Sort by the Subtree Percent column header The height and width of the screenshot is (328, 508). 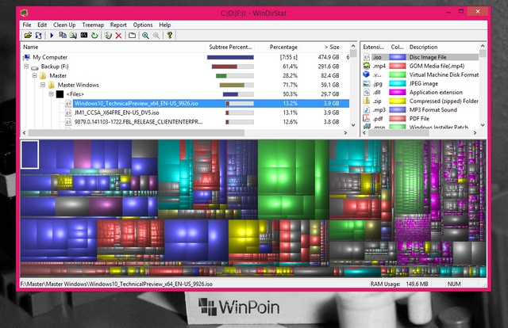coord(230,48)
